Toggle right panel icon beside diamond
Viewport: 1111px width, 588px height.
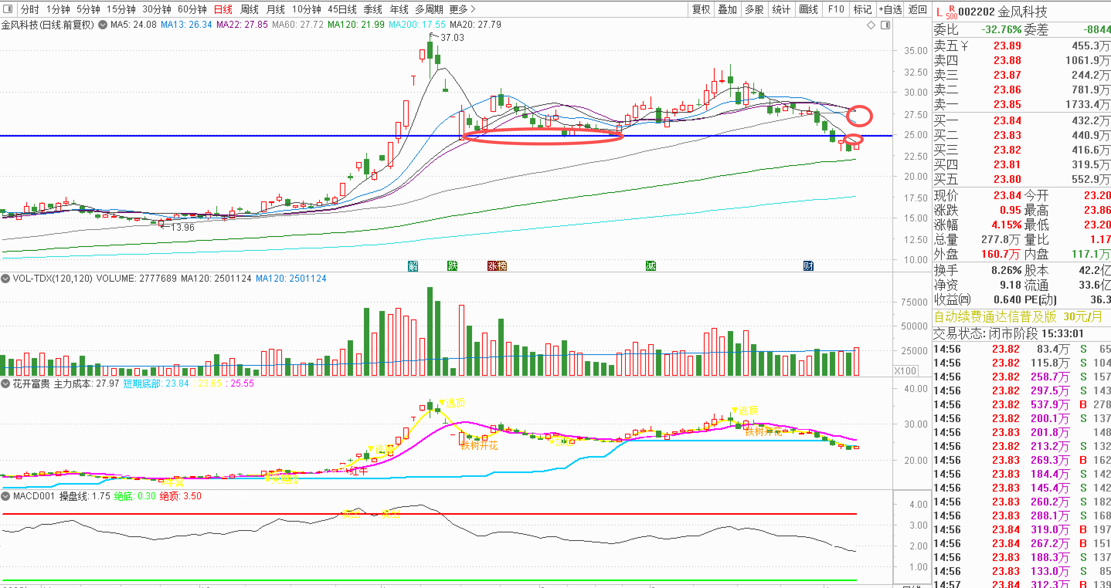tap(885, 25)
